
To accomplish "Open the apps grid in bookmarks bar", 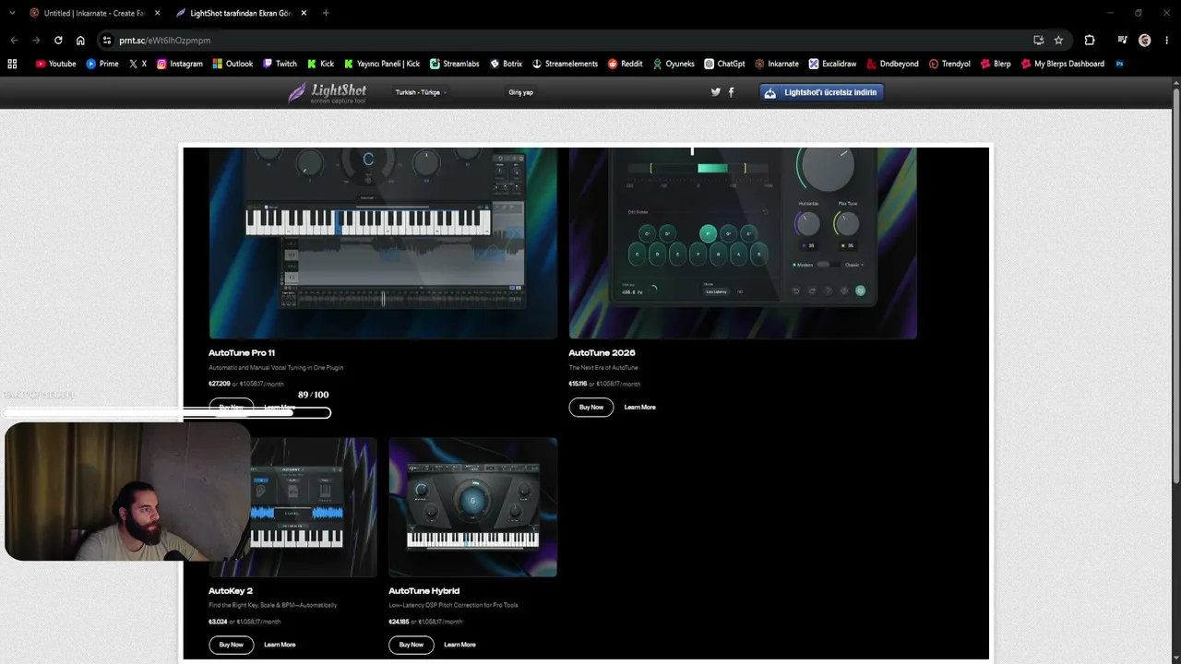I will point(12,64).
